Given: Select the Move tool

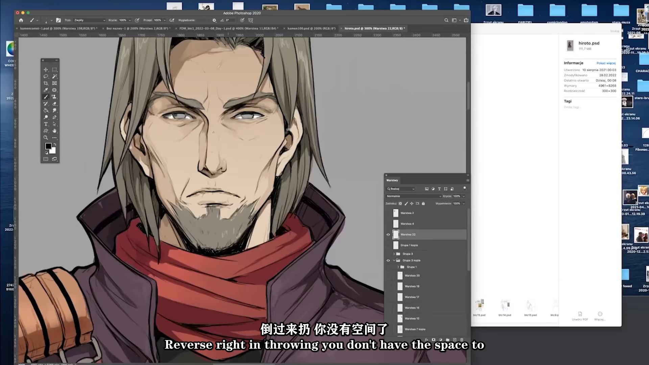Looking at the screenshot, I should point(46,70).
